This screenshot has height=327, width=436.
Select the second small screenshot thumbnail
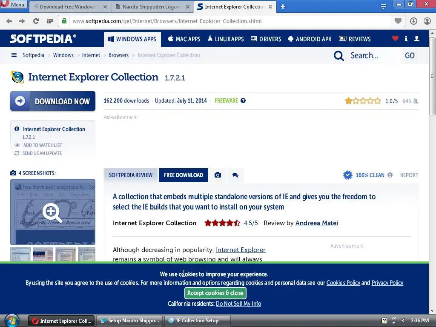pyautogui.click(x=43, y=255)
